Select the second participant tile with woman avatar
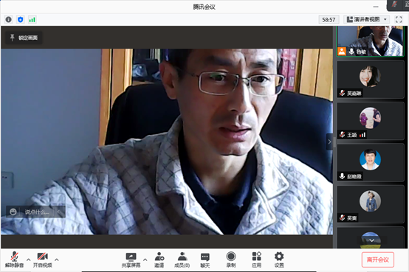 tap(371, 80)
